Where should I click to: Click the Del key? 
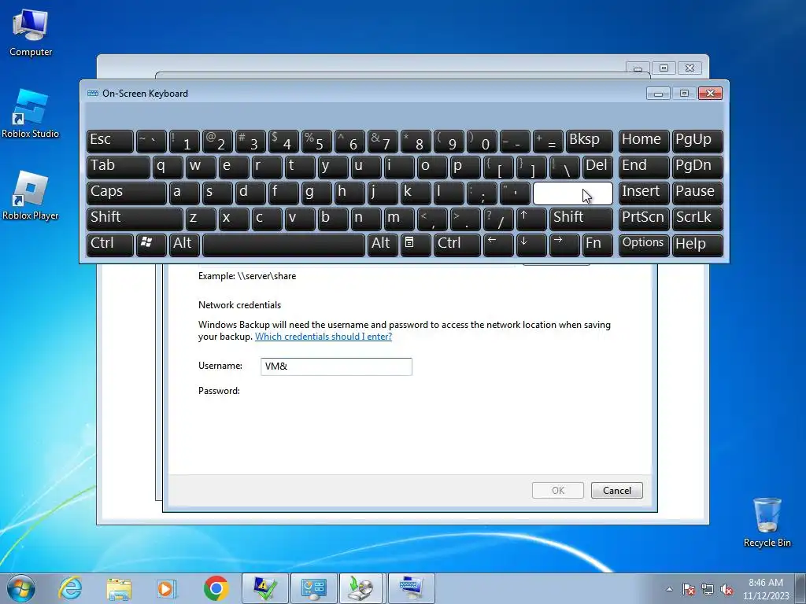click(x=598, y=167)
